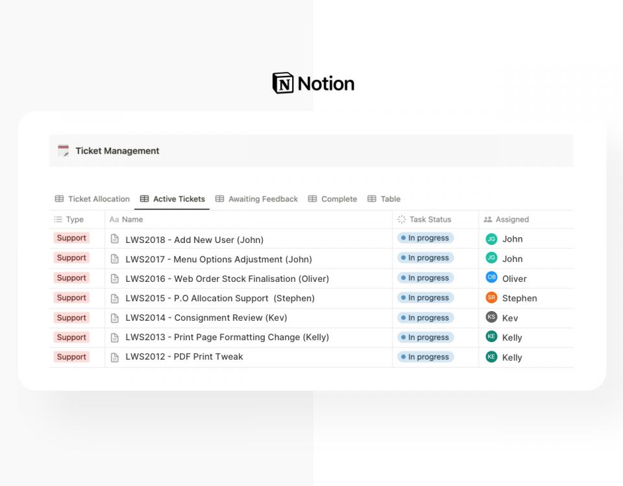Click Kelly's avatar on the LWS2013 row
Screen dimensions: 623x486
(491, 337)
